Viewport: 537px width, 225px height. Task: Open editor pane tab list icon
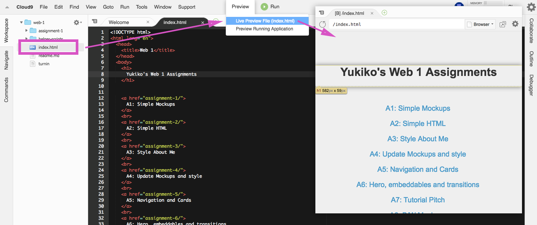(94, 22)
